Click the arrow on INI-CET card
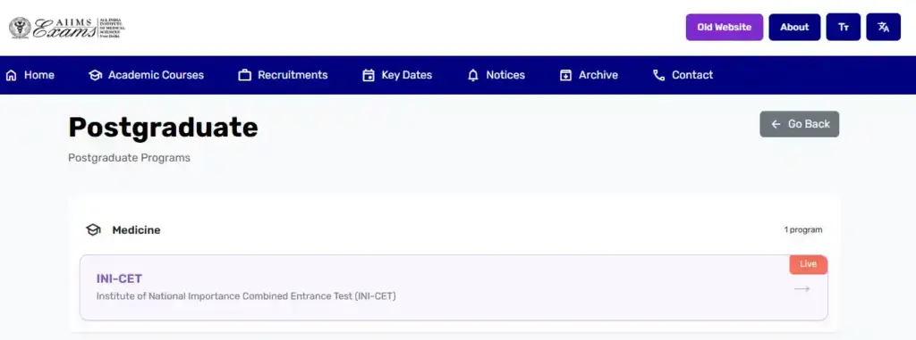 click(x=802, y=288)
